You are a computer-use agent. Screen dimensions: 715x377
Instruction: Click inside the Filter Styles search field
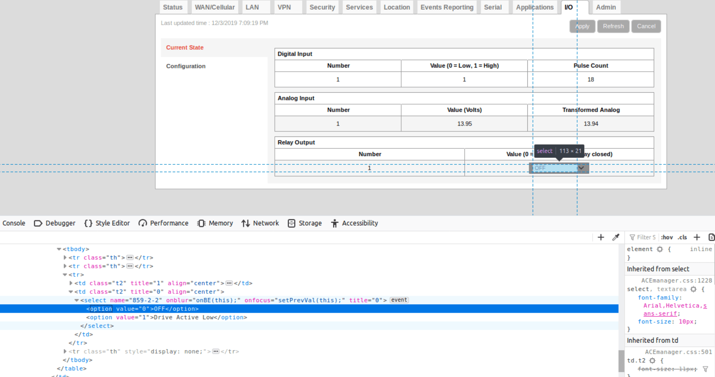click(644, 237)
